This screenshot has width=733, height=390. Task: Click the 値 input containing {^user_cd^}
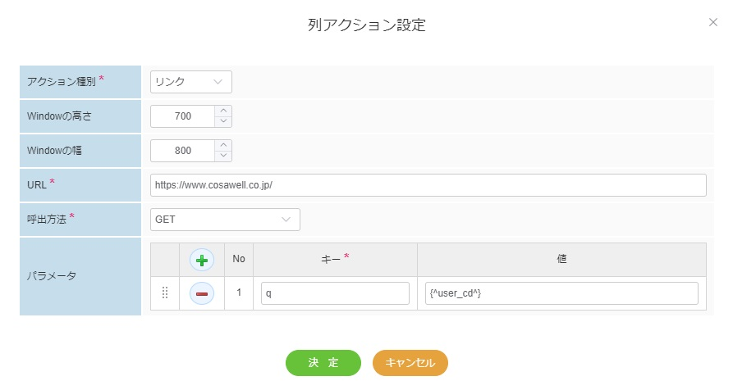tap(561, 293)
